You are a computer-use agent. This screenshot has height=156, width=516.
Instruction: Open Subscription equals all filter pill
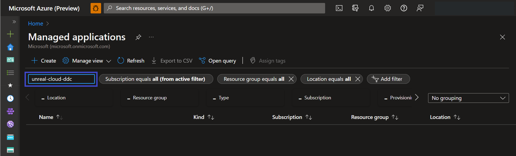tap(156, 79)
